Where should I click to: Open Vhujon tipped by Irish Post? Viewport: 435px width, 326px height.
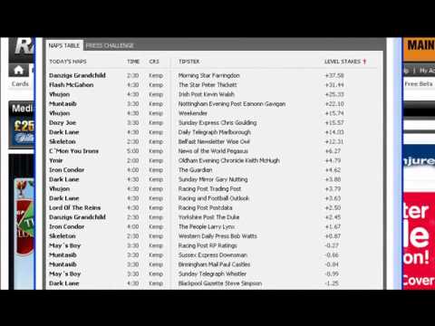coord(60,94)
